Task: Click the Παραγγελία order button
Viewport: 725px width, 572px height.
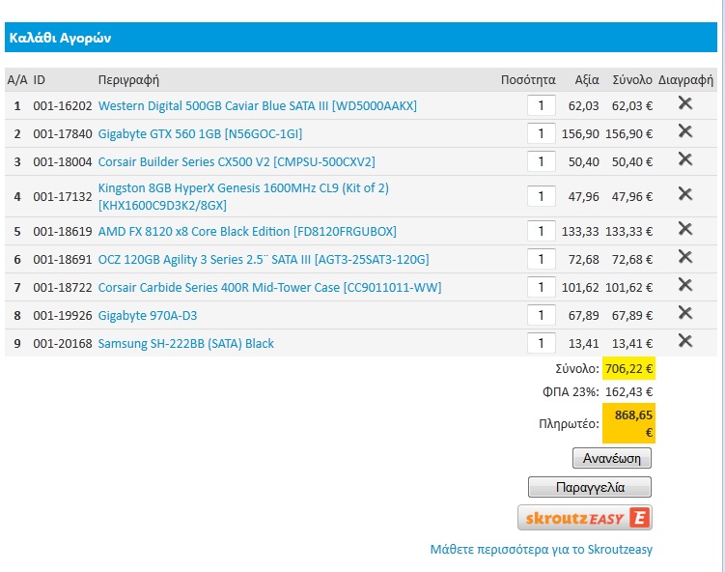Action: (590, 487)
